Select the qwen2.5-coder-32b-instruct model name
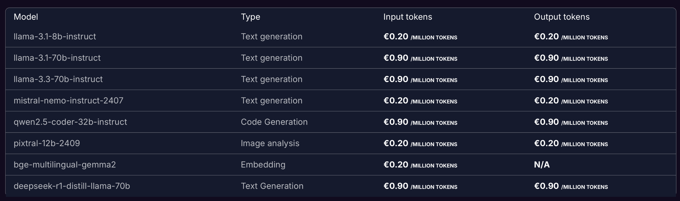The height and width of the screenshot is (201, 680). coord(70,122)
